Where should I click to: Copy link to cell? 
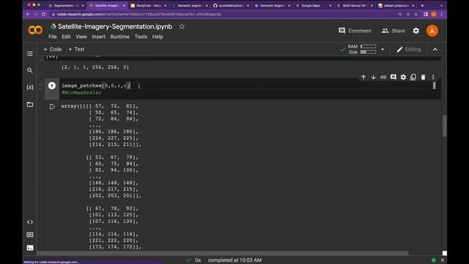click(x=383, y=77)
